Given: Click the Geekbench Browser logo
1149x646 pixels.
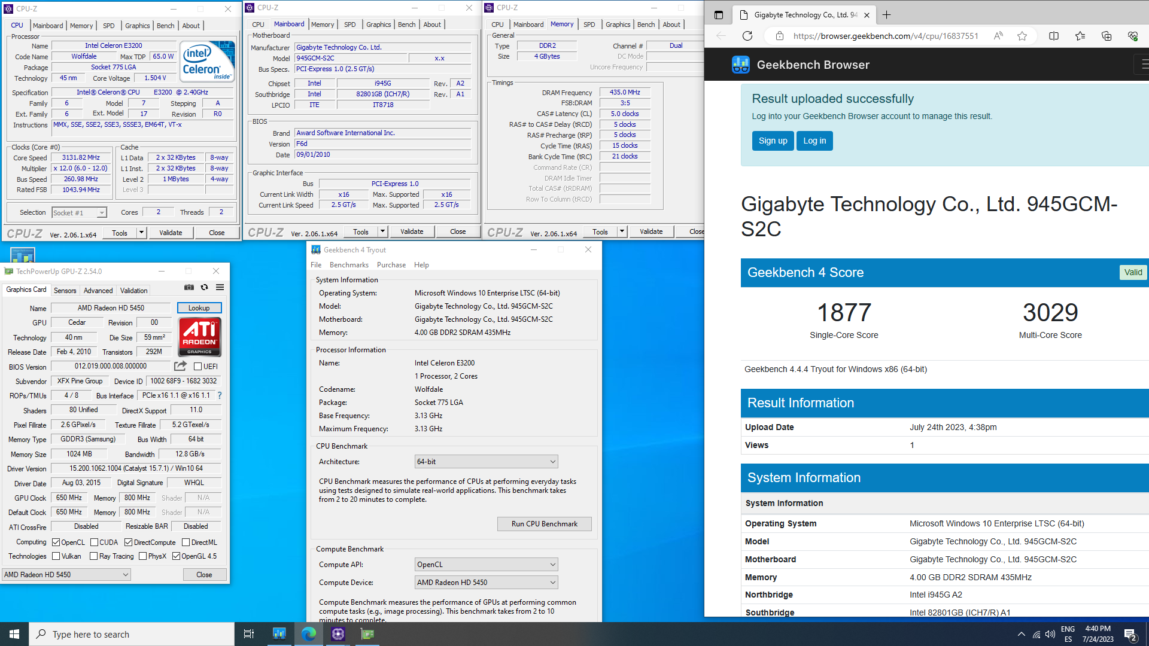Looking at the screenshot, I should 741,65.
